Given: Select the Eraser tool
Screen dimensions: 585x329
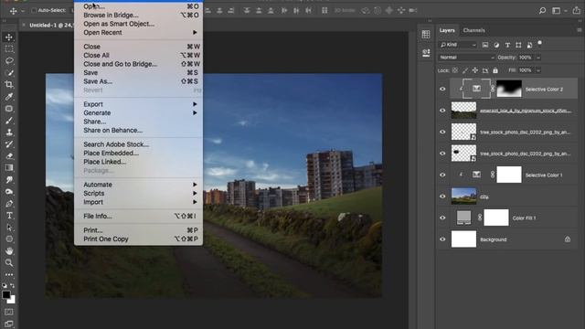Looking at the screenshot, I should (x=9, y=156).
